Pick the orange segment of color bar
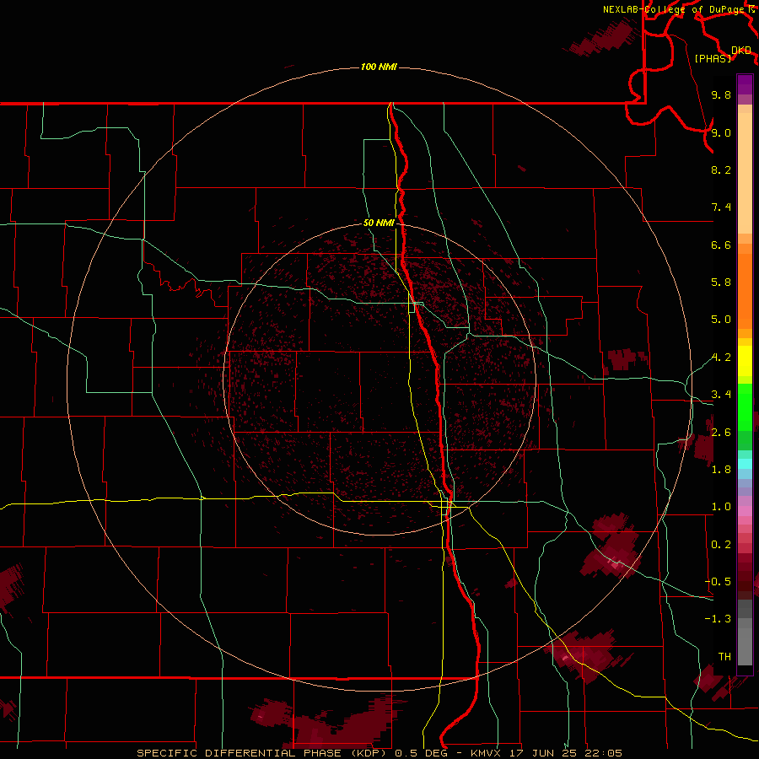The width and height of the screenshot is (759, 759). coord(745,291)
